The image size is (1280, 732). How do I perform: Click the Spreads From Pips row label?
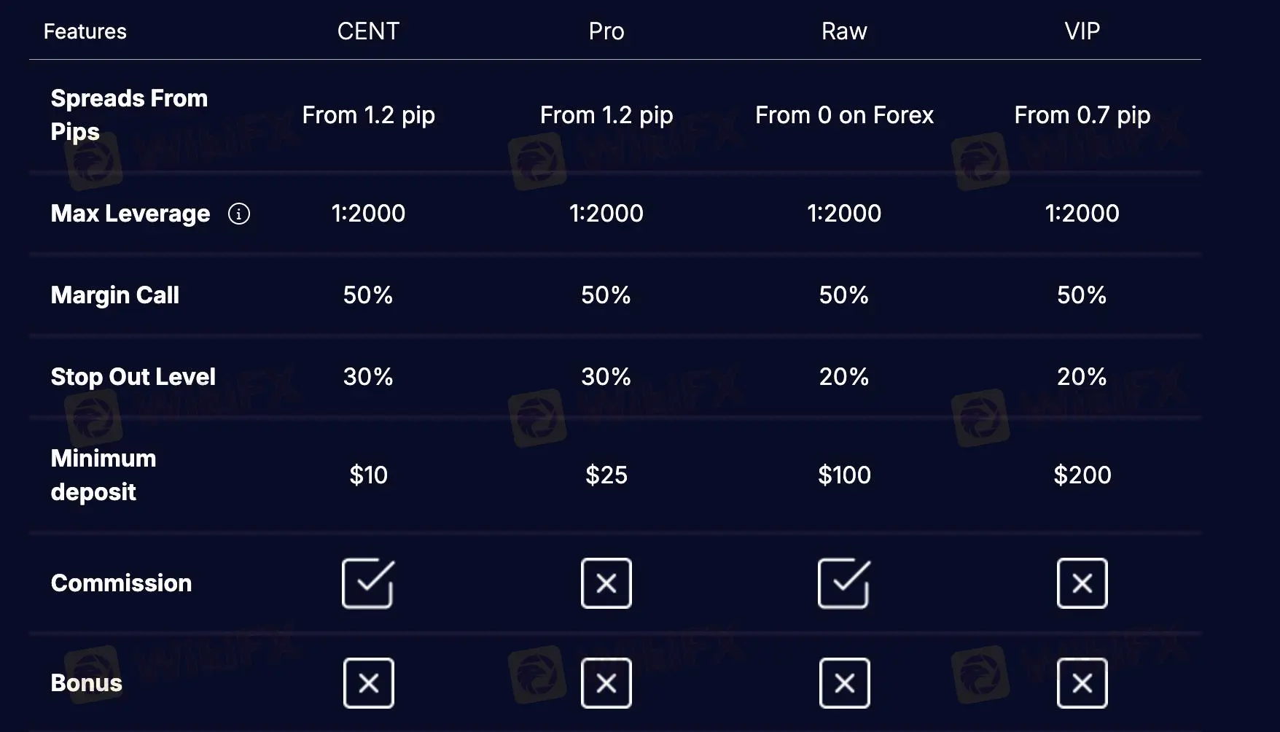tap(129, 115)
